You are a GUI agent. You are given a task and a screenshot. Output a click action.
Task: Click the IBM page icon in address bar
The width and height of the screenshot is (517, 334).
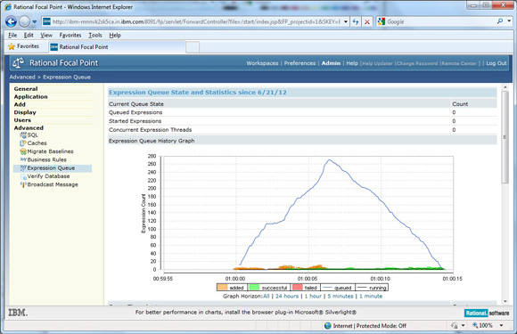point(47,21)
